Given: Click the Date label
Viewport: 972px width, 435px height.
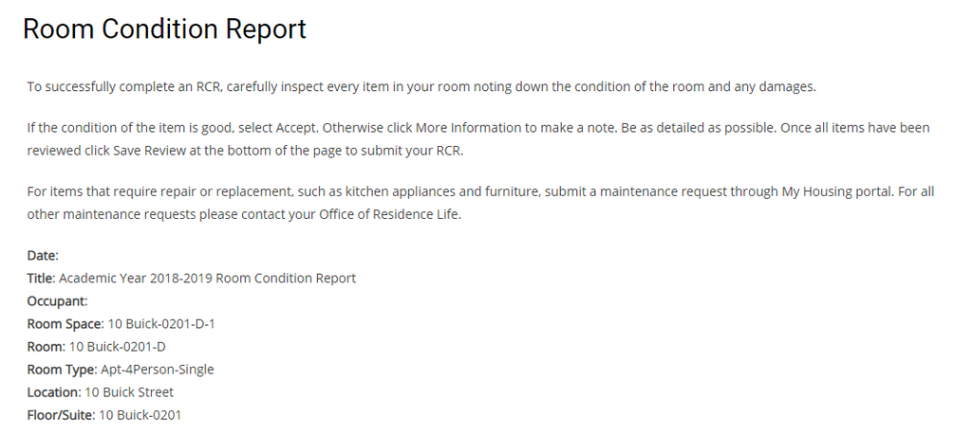Looking at the screenshot, I should tap(43, 256).
